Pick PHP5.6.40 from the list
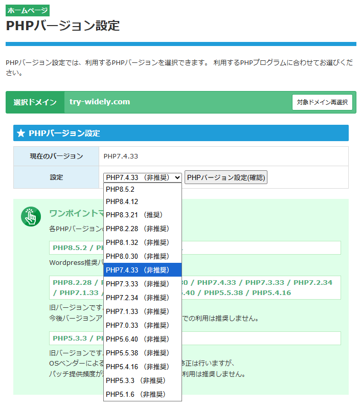Viewport: 361px width, 406px height. point(142,339)
